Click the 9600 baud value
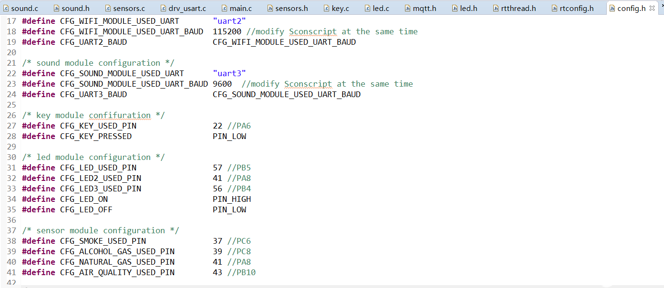664x288 pixels. point(222,84)
